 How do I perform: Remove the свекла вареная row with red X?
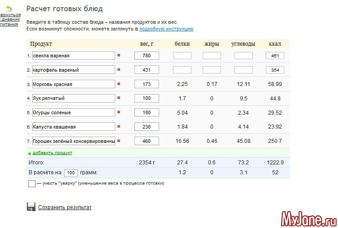(119, 56)
